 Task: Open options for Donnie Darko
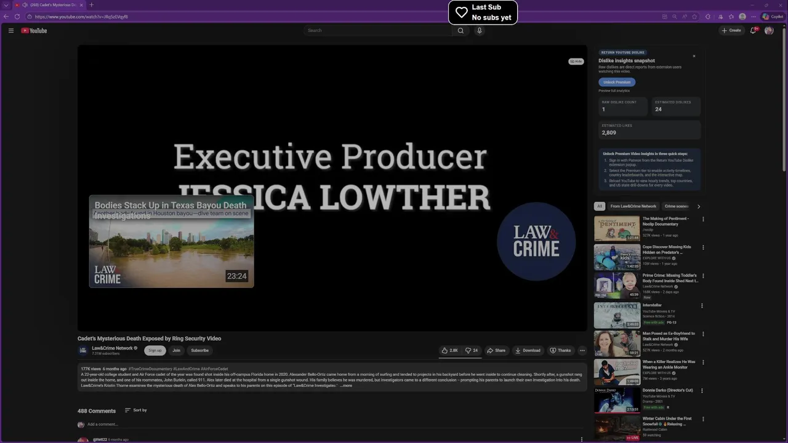(703, 391)
